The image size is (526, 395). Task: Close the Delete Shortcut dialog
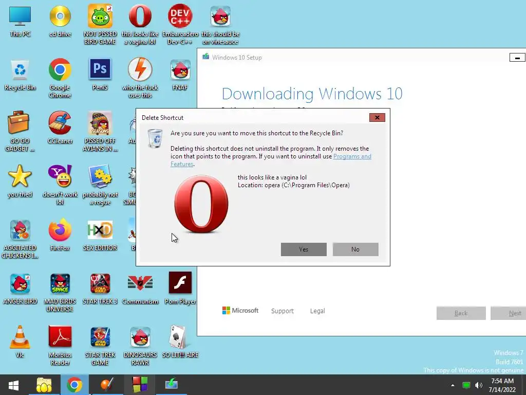tap(377, 117)
